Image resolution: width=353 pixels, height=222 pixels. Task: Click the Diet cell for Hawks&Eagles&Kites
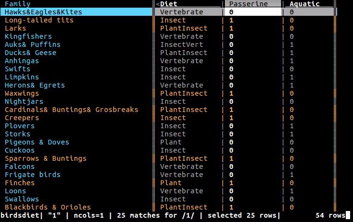pos(181,12)
